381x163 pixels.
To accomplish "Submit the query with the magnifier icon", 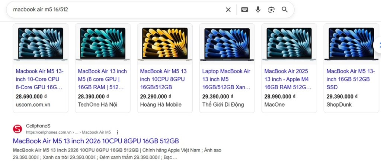I will pyautogui.click(x=285, y=10).
